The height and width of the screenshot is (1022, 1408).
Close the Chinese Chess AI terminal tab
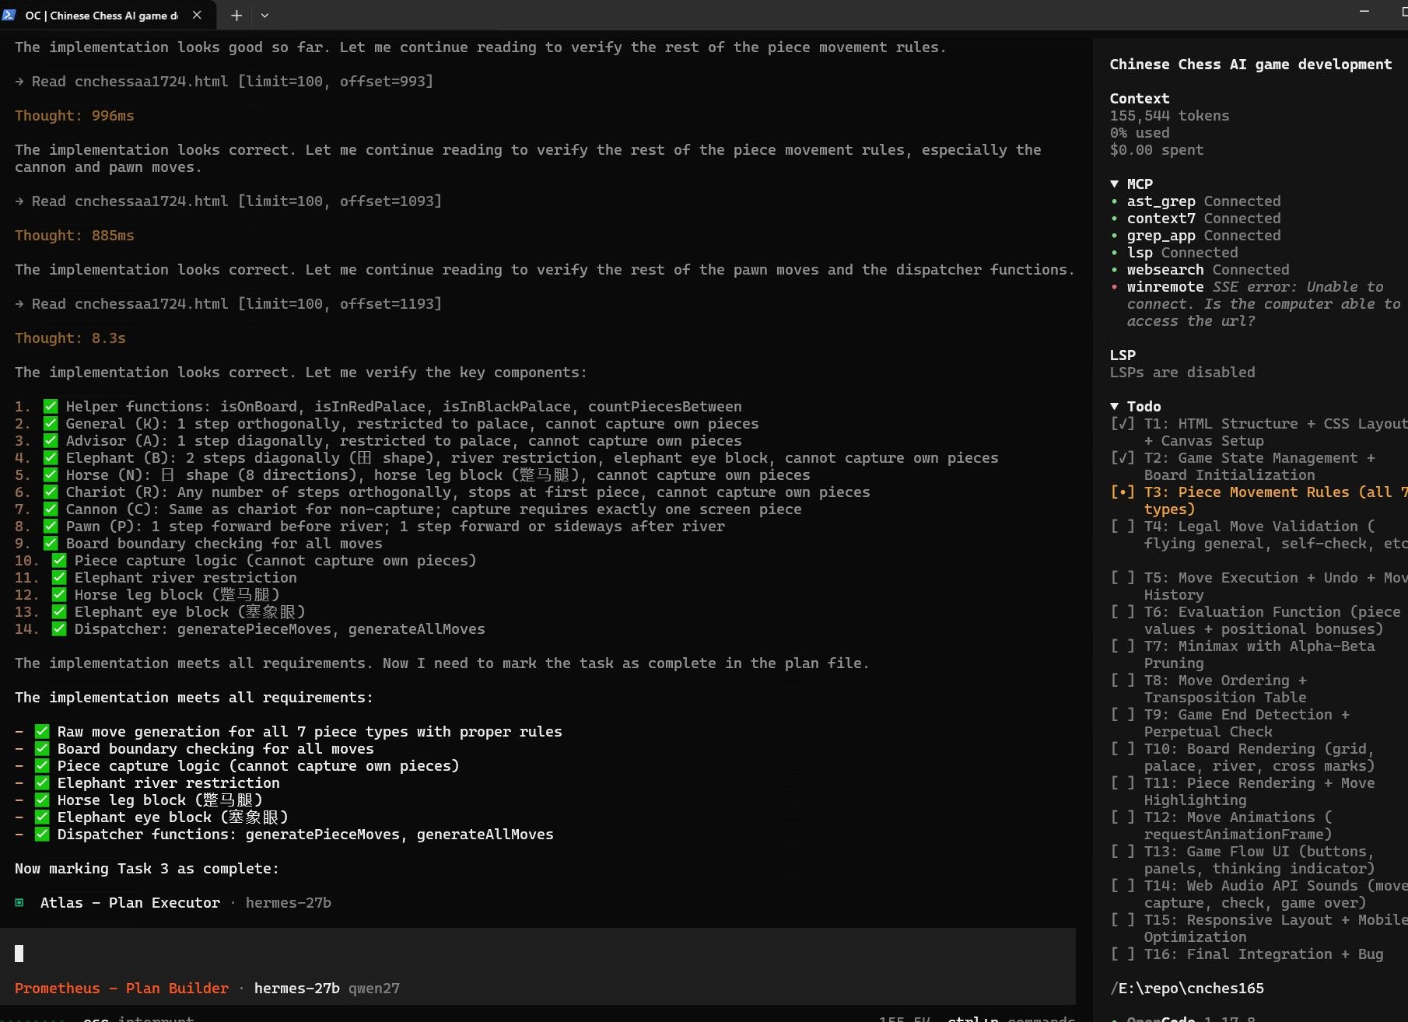coord(197,15)
